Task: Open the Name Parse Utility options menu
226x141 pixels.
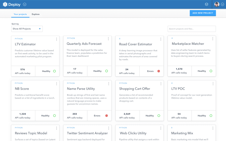Action: click(x=109, y=84)
